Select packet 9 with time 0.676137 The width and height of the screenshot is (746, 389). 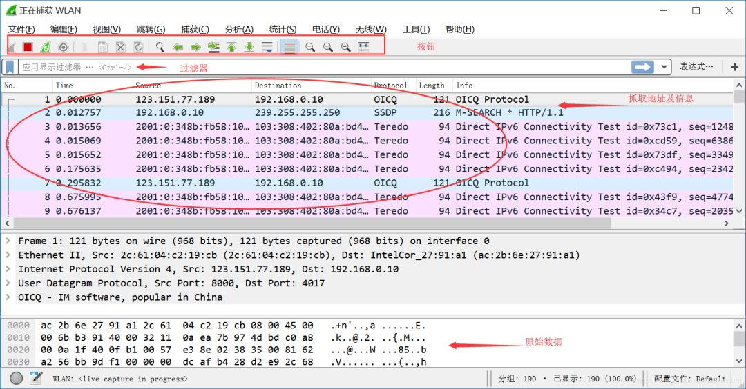[367, 211]
